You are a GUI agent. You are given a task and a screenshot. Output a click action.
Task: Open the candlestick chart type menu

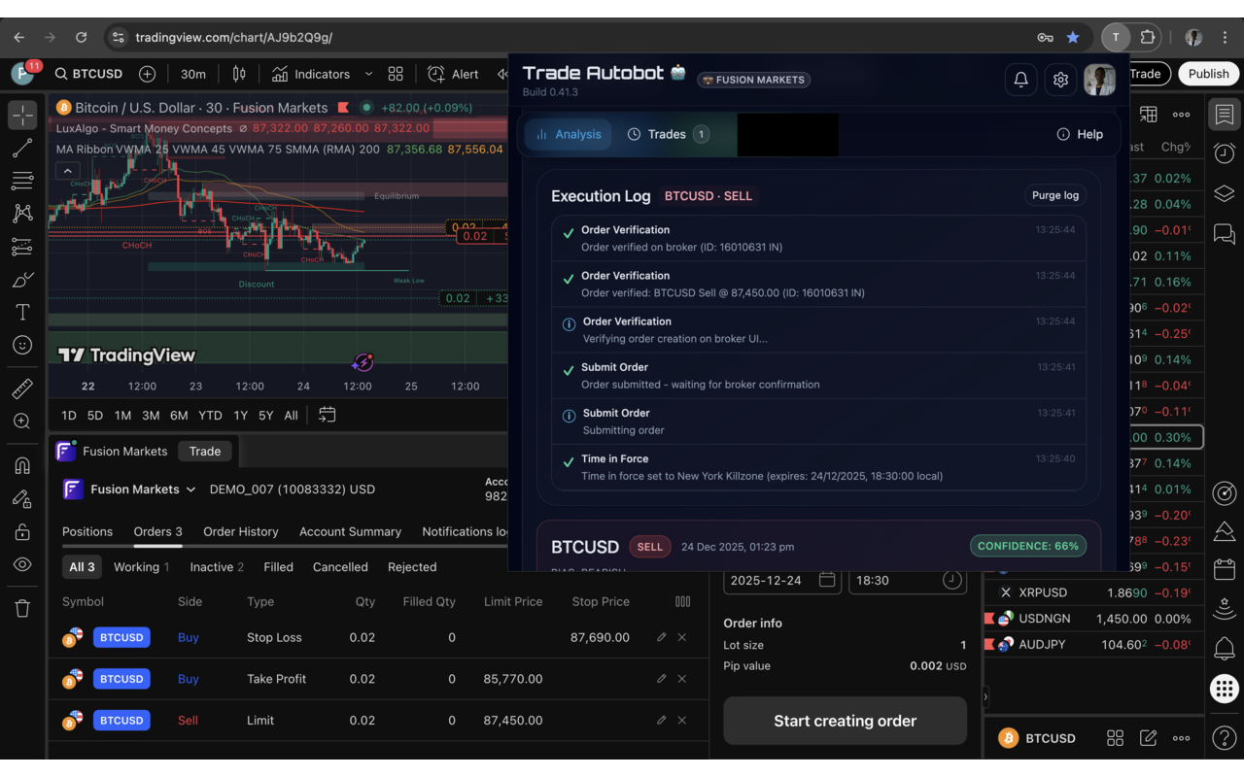239,74
